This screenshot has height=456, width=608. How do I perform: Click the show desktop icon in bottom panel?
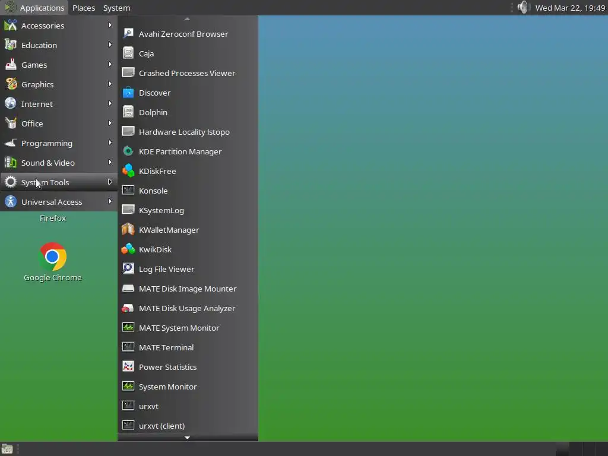pos(7,449)
